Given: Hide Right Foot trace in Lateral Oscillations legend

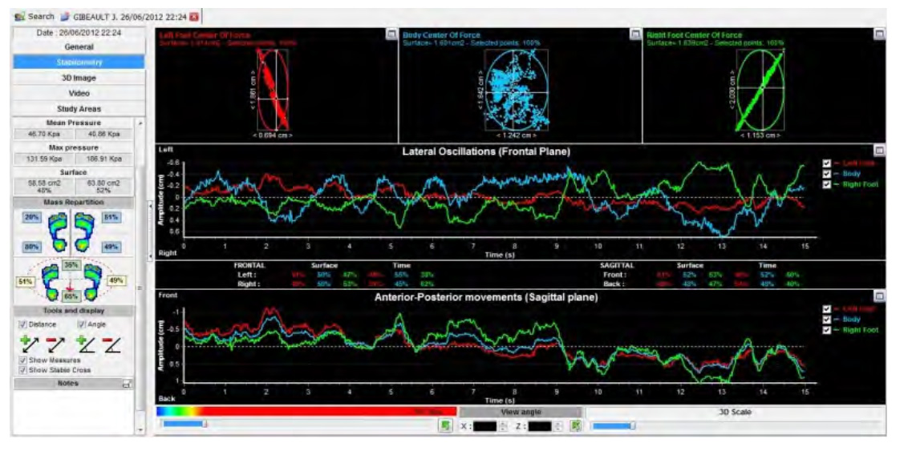Looking at the screenshot, I should tap(827, 184).
